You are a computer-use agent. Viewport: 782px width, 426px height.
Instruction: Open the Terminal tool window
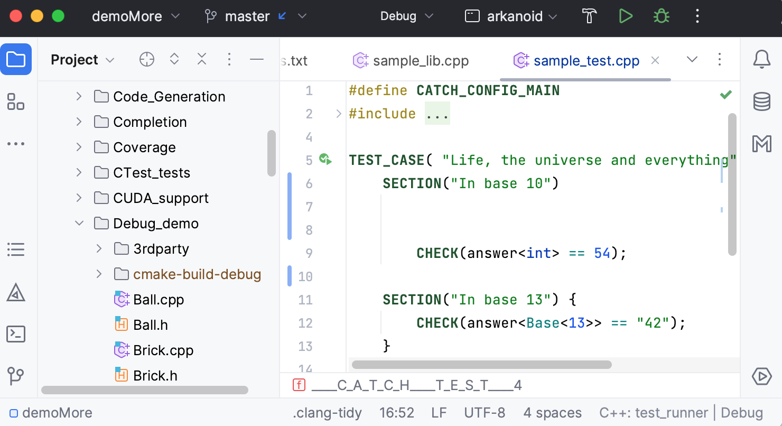(16, 334)
